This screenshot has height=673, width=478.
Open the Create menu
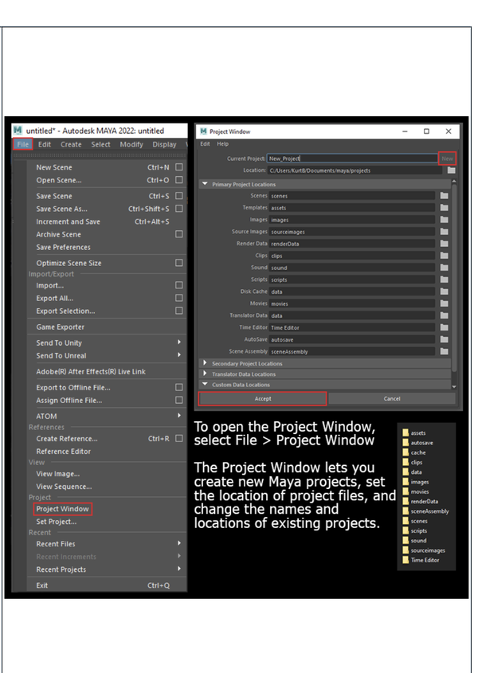[x=71, y=145]
